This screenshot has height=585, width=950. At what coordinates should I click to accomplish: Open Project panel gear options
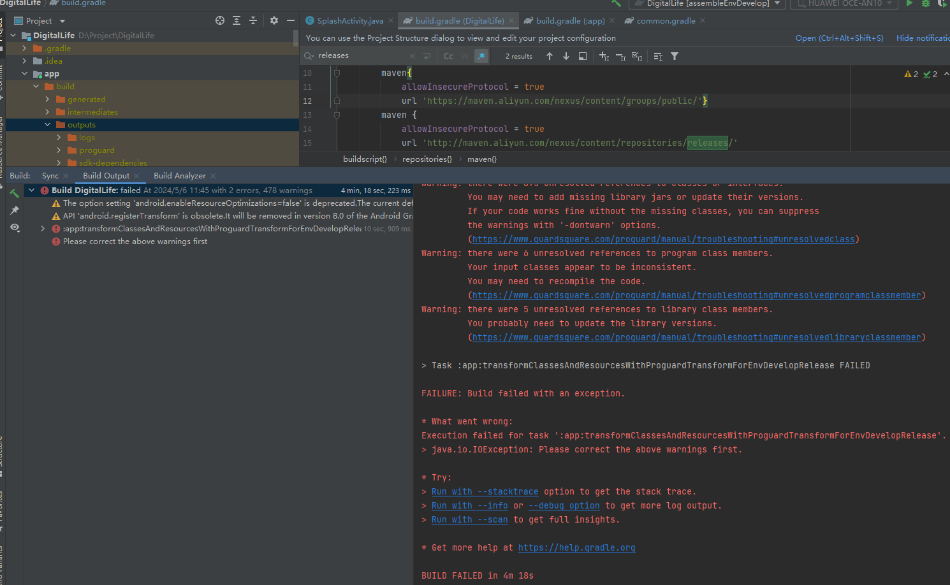274,20
